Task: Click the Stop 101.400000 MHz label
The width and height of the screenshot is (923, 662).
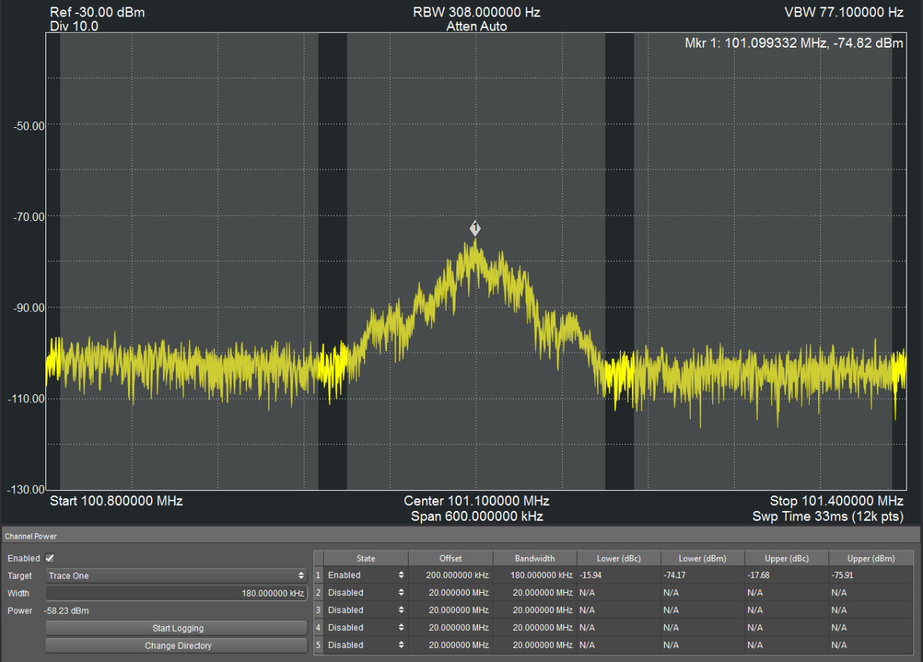Action: (x=837, y=501)
